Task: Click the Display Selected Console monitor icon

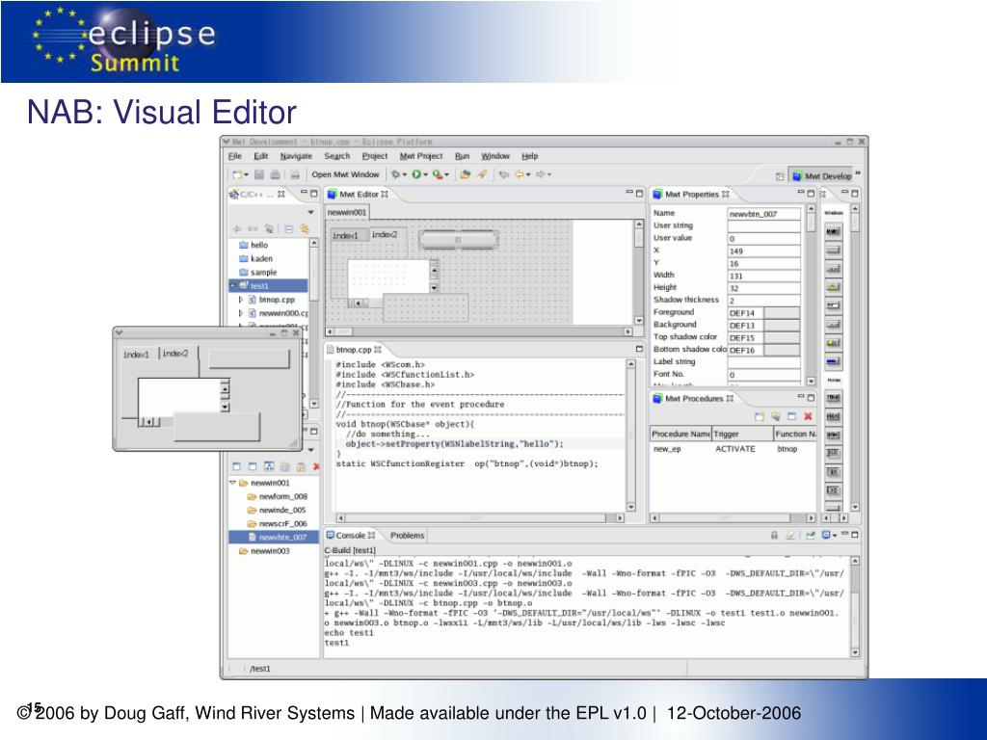Action: [x=825, y=536]
